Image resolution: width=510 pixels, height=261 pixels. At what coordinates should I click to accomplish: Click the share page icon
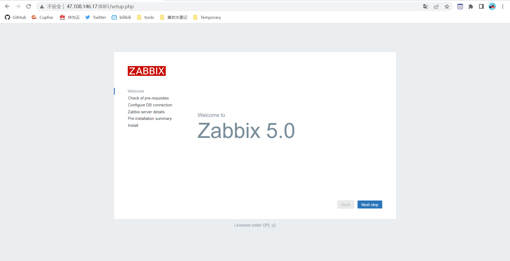point(436,7)
